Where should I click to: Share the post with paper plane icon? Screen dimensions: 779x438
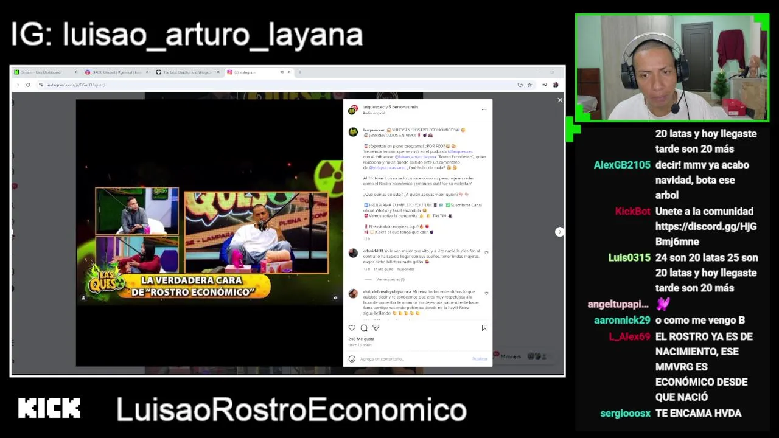coord(376,328)
